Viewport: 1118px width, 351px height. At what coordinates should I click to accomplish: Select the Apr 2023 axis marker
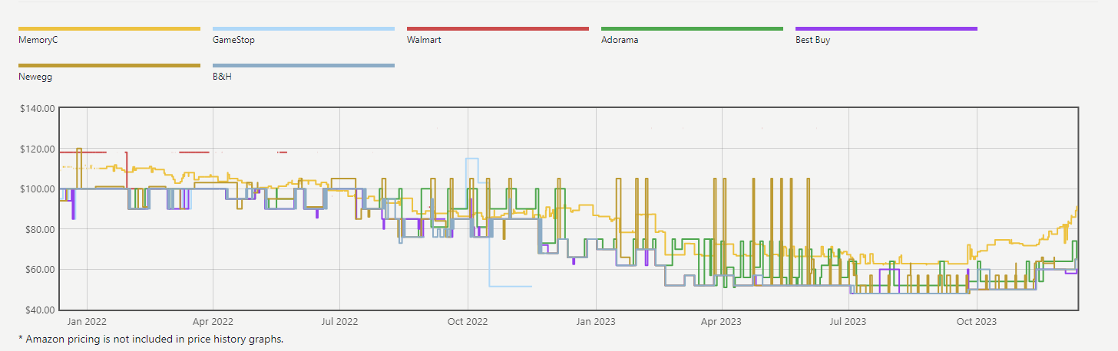click(x=721, y=322)
